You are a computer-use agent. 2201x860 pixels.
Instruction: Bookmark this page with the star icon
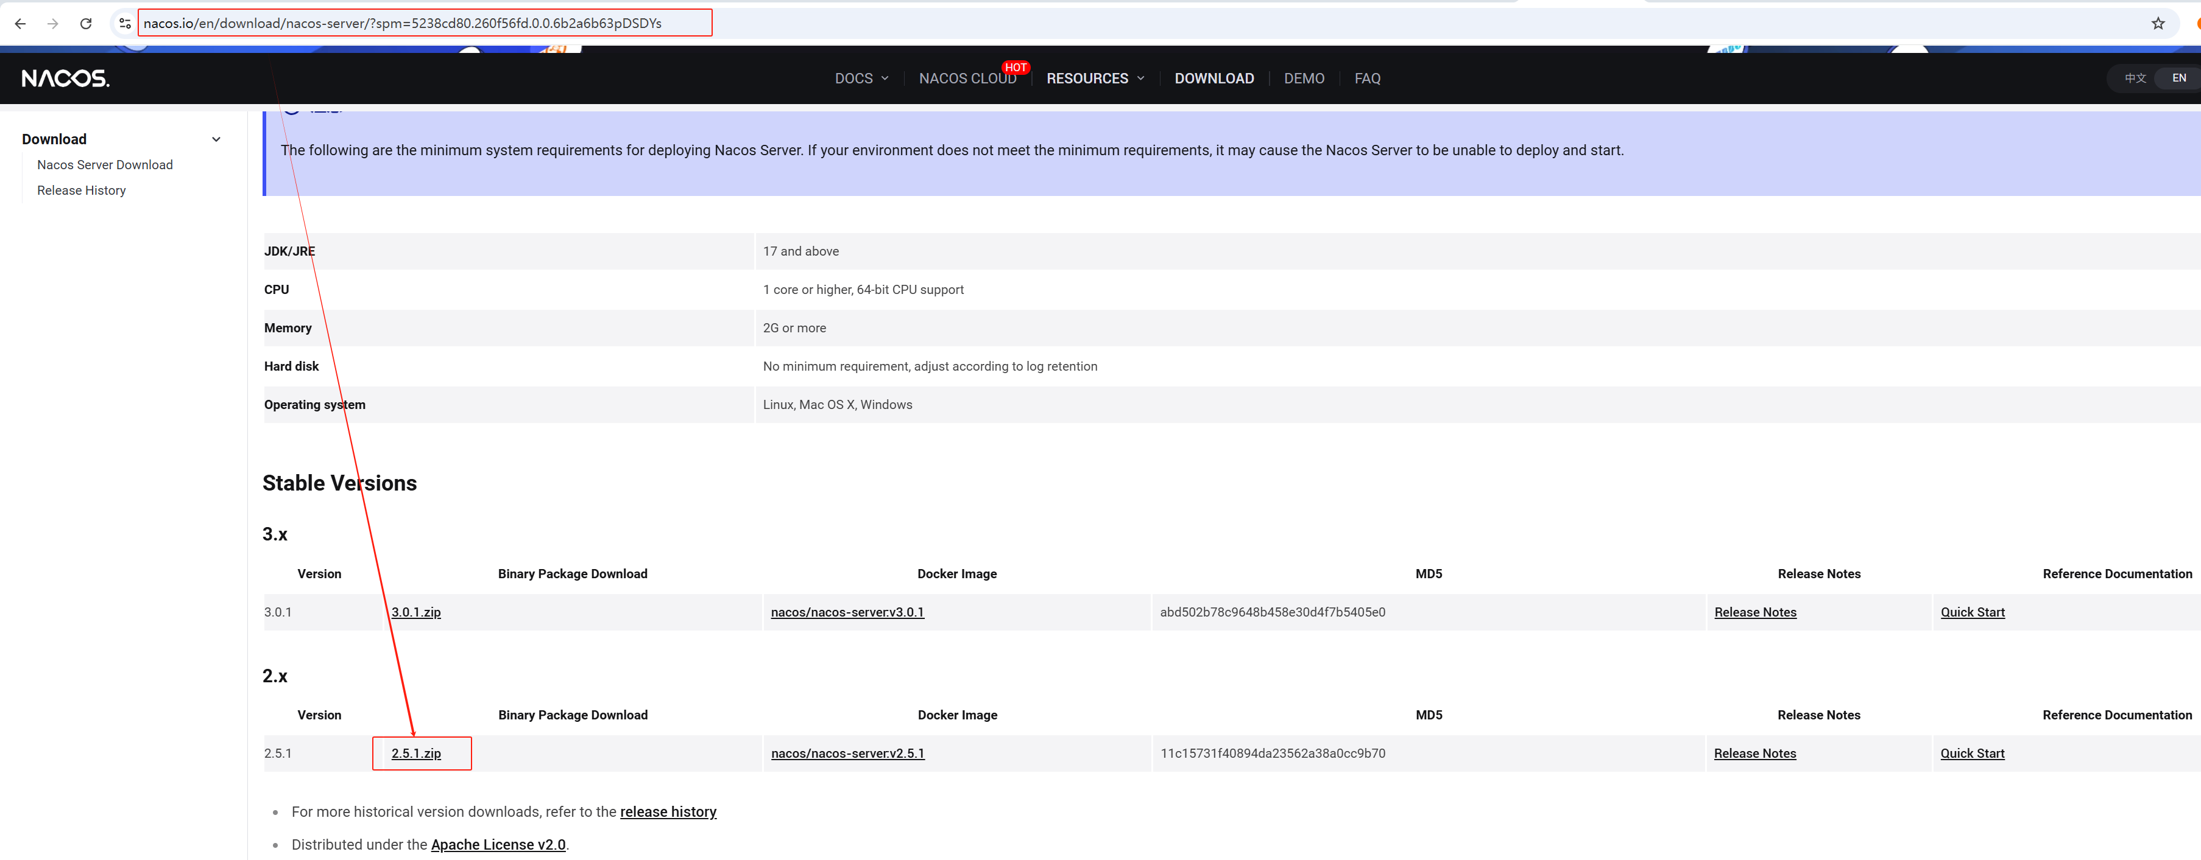pos(2158,23)
